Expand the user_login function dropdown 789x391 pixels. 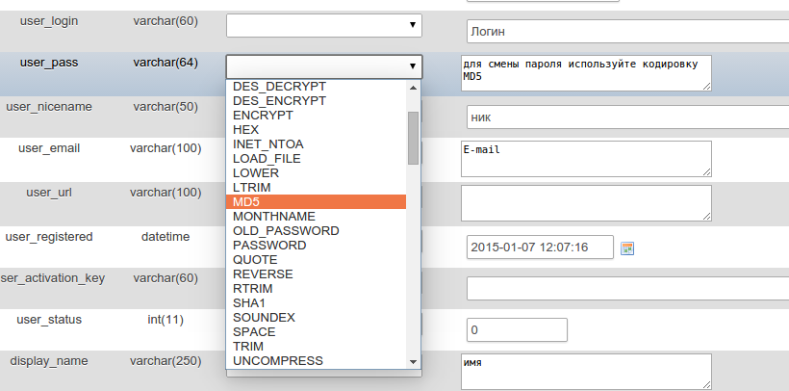tap(324, 25)
